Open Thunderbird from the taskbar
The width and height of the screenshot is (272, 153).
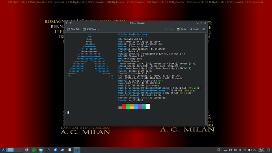click(x=55, y=150)
